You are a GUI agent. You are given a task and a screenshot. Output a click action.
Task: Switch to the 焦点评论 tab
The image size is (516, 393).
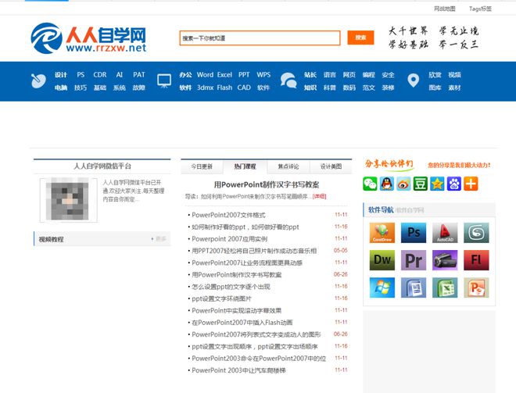(x=288, y=166)
